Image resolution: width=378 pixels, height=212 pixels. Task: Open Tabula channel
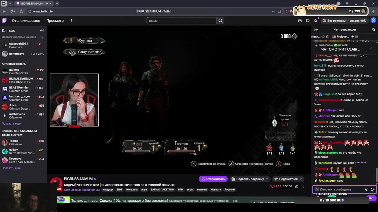point(23,143)
